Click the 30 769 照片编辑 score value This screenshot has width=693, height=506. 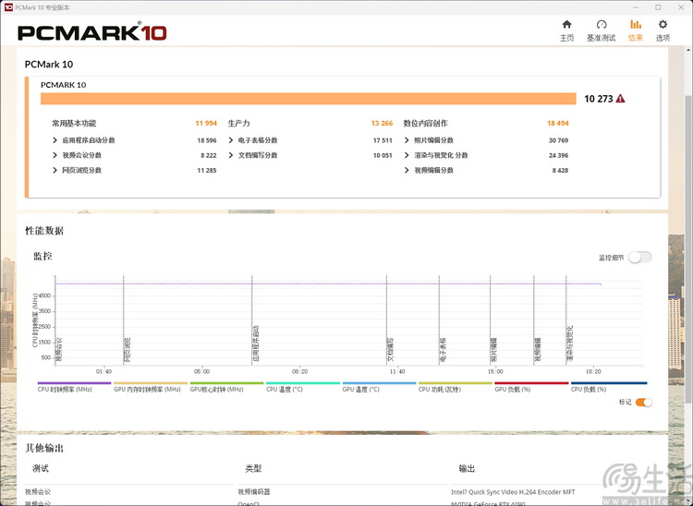[x=559, y=140]
